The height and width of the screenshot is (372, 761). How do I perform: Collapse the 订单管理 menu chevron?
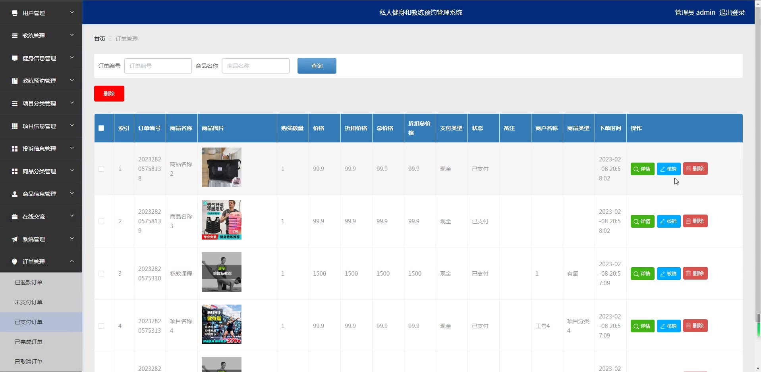coord(72,261)
